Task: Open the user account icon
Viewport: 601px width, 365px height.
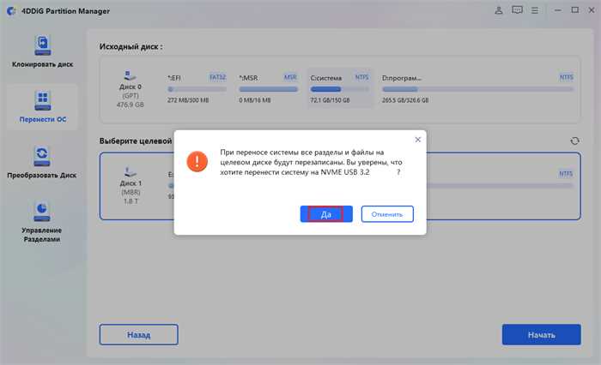Action: (499, 10)
